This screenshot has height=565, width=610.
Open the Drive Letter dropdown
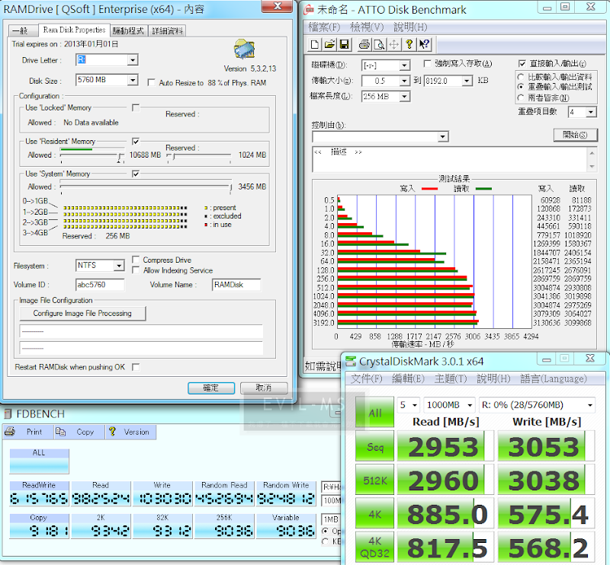[133, 60]
